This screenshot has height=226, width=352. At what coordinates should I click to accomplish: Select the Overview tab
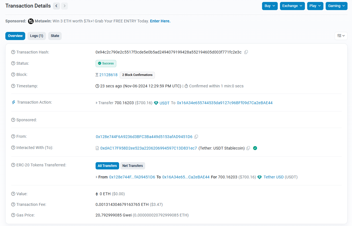(15, 36)
